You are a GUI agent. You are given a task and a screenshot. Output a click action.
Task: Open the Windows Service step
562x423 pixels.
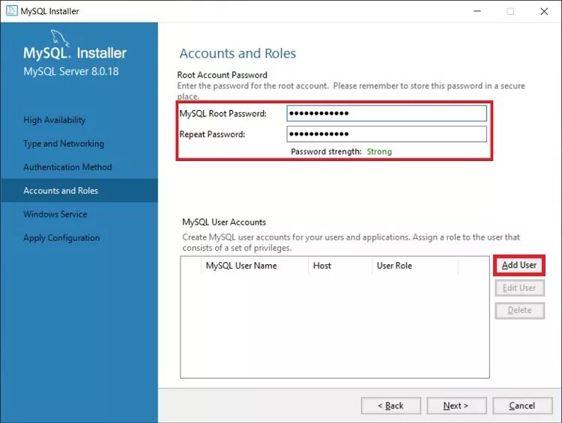[x=55, y=214]
